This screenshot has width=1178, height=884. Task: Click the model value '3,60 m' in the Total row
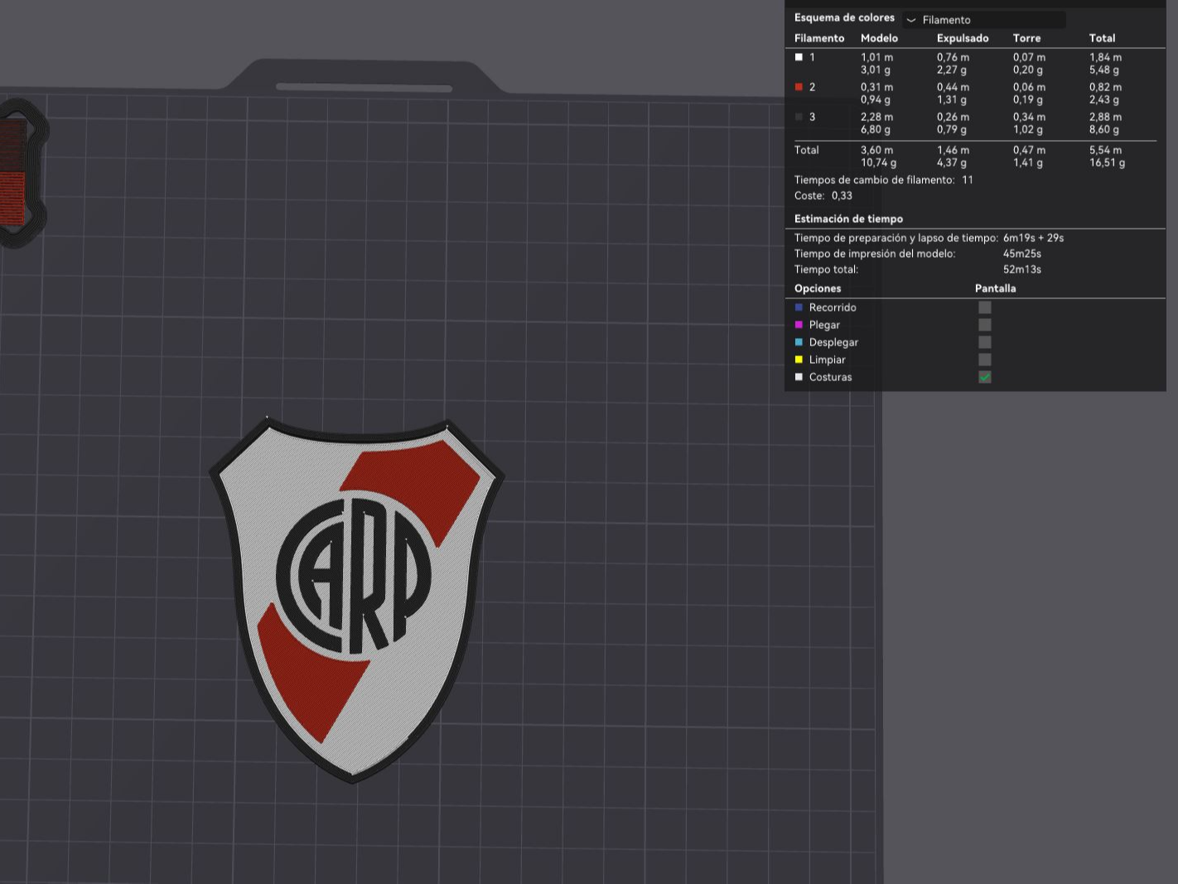click(876, 150)
